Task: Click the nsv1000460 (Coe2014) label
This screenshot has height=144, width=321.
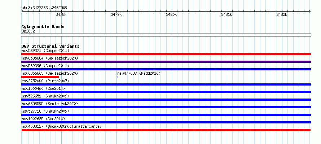Action: tap(43, 88)
